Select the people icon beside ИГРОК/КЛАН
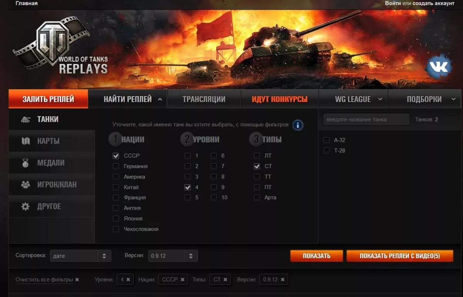 25,185
